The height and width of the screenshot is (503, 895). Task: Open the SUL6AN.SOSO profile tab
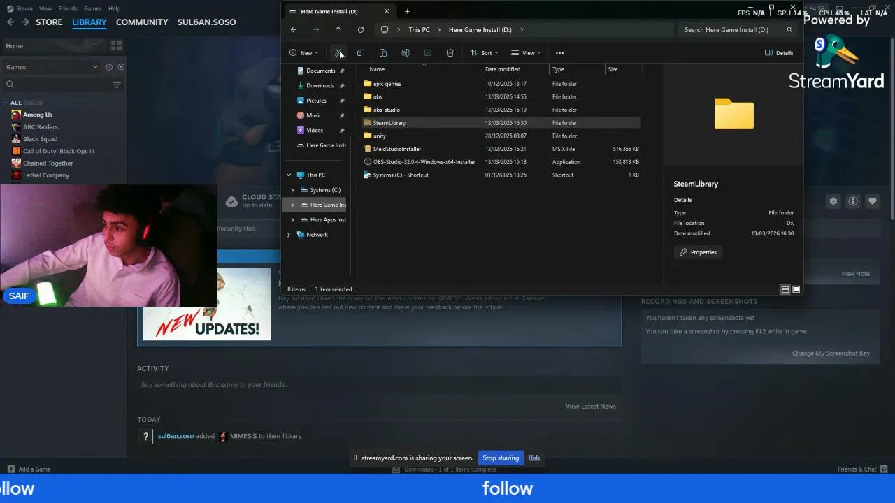pyautogui.click(x=206, y=22)
